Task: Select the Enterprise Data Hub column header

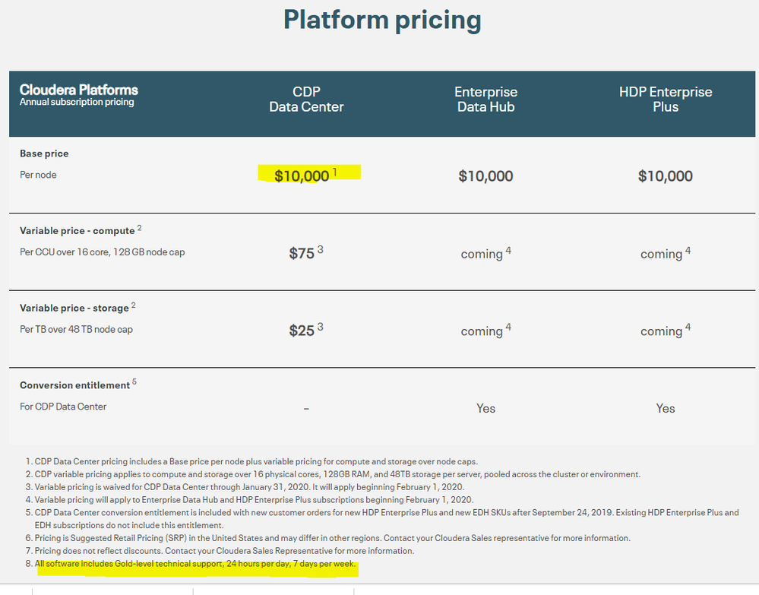Action: click(x=485, y=100)
